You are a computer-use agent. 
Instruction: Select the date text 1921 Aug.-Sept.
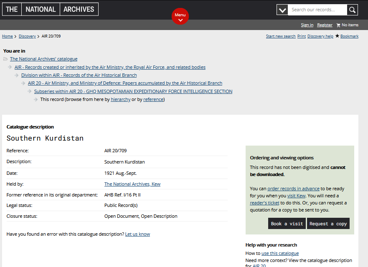coord(120,173)
